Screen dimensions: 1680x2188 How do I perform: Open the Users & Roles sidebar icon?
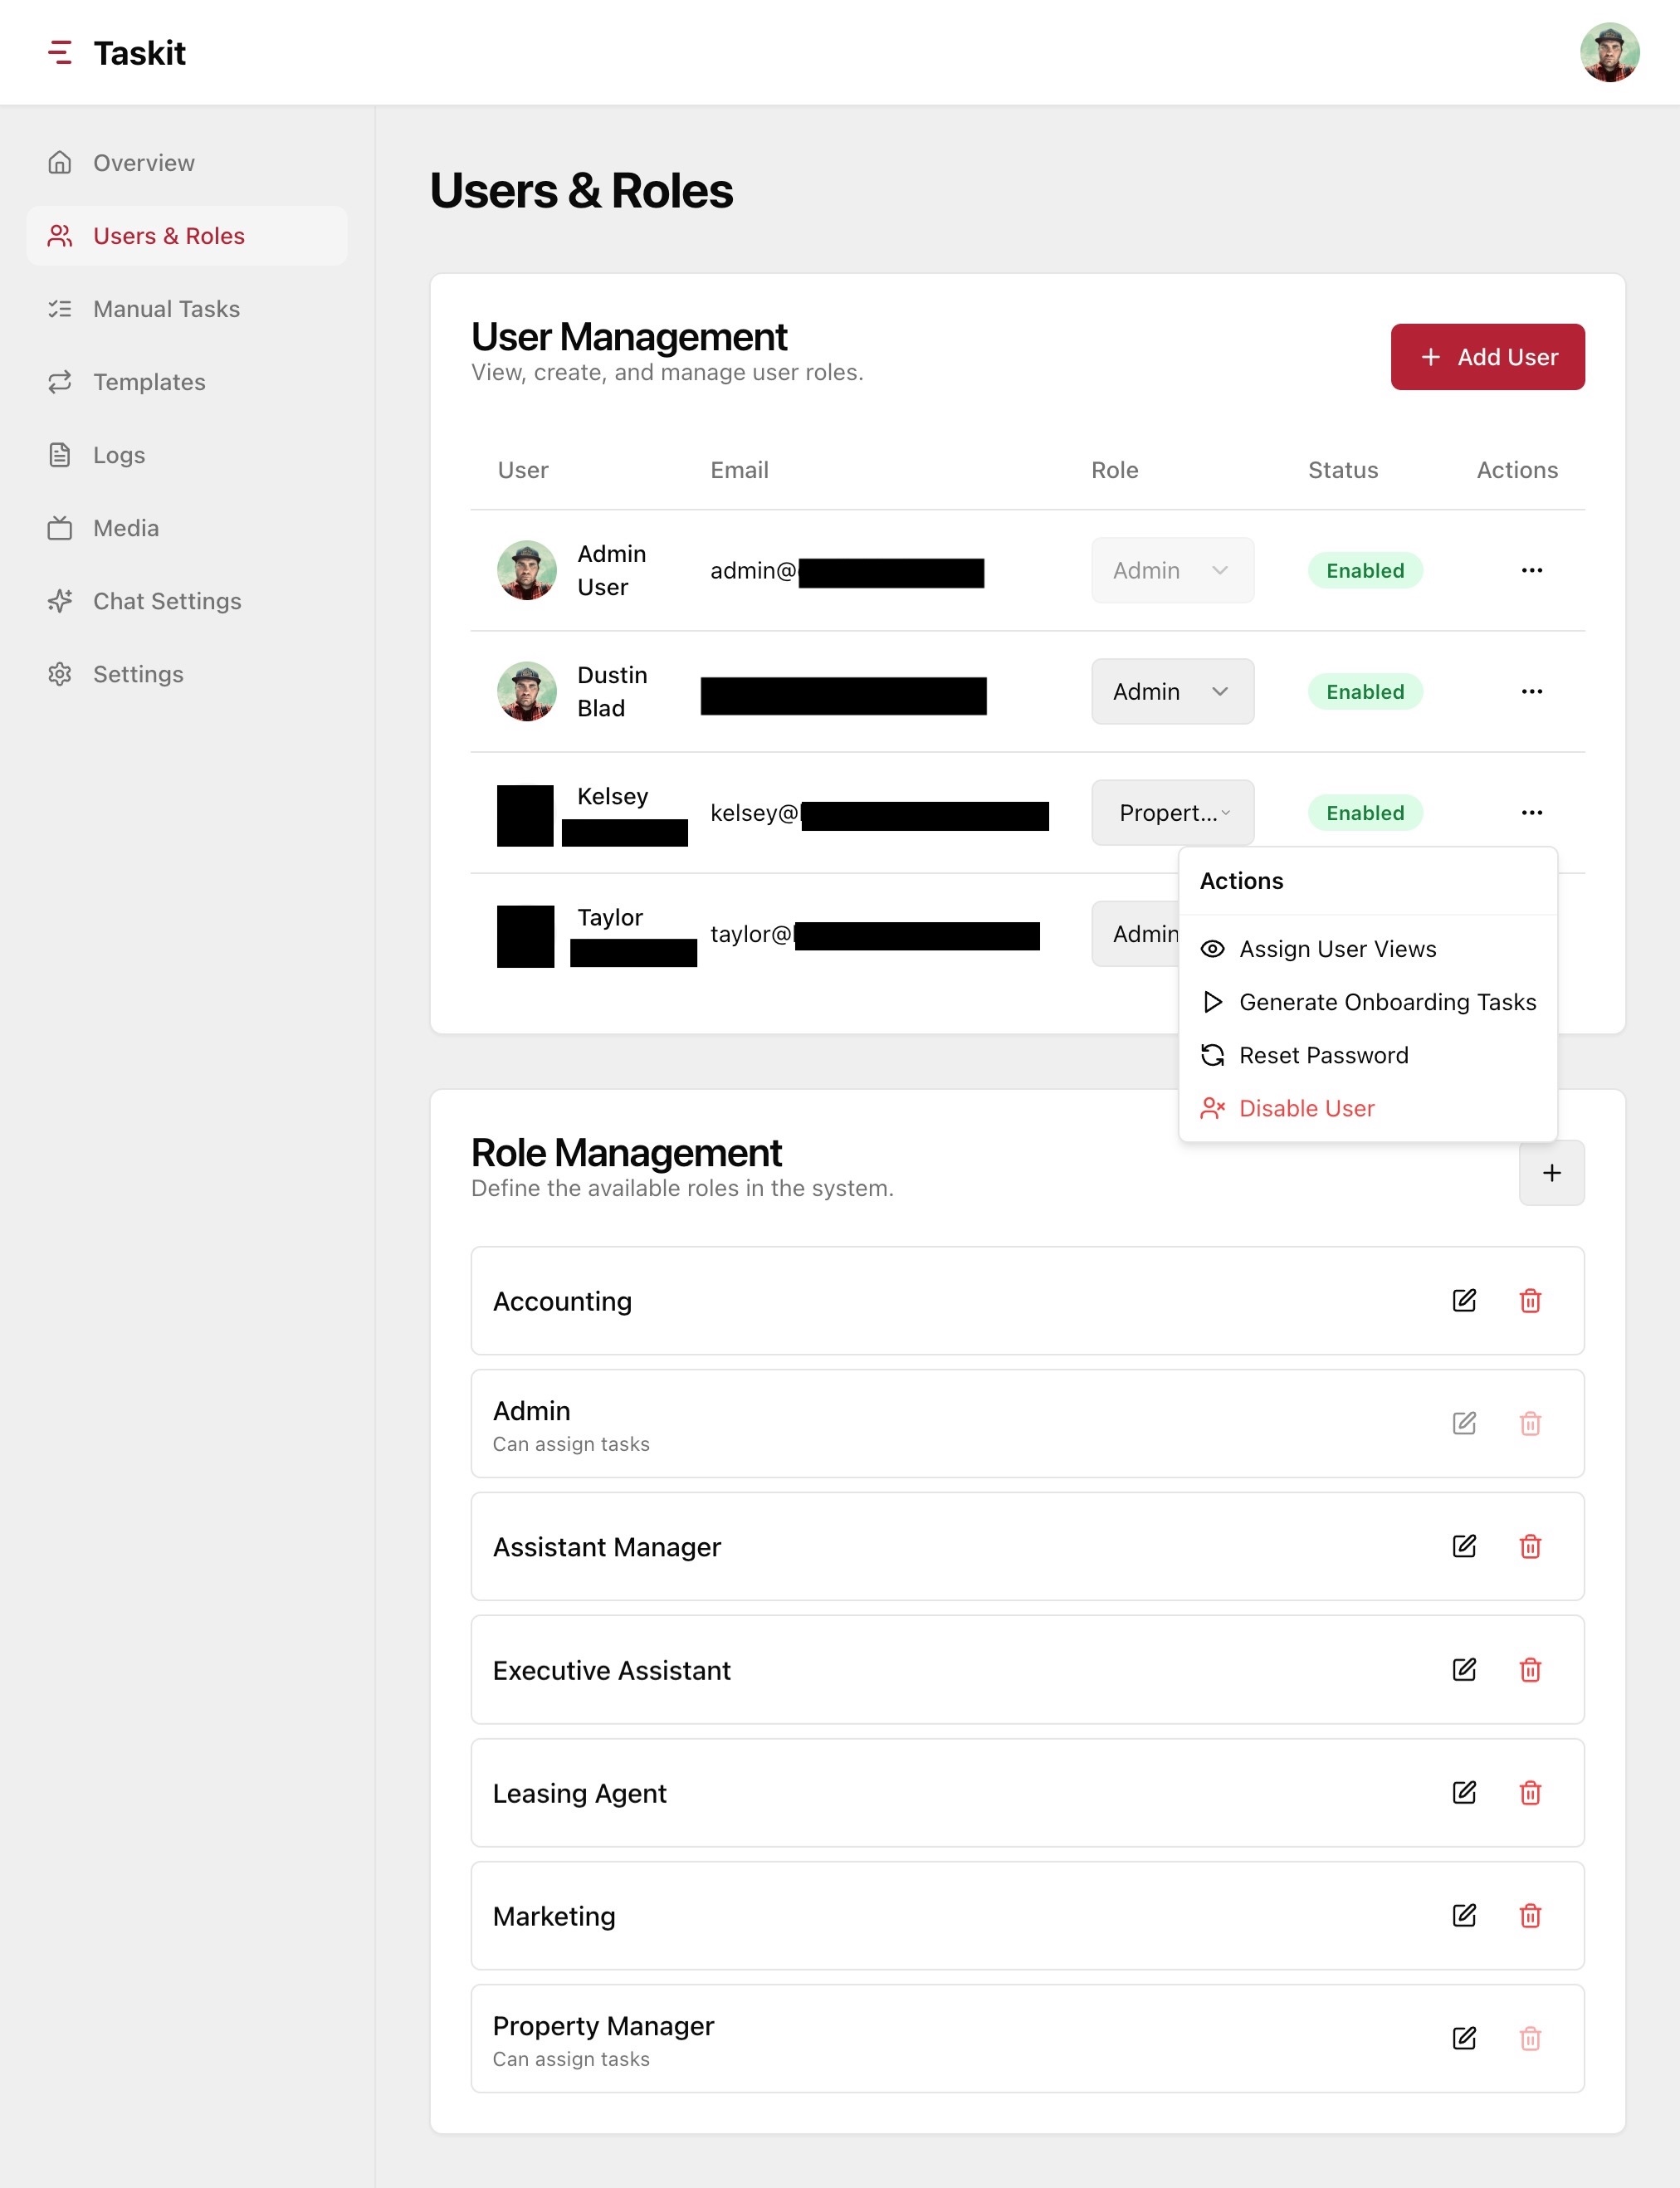pos(59,235)
